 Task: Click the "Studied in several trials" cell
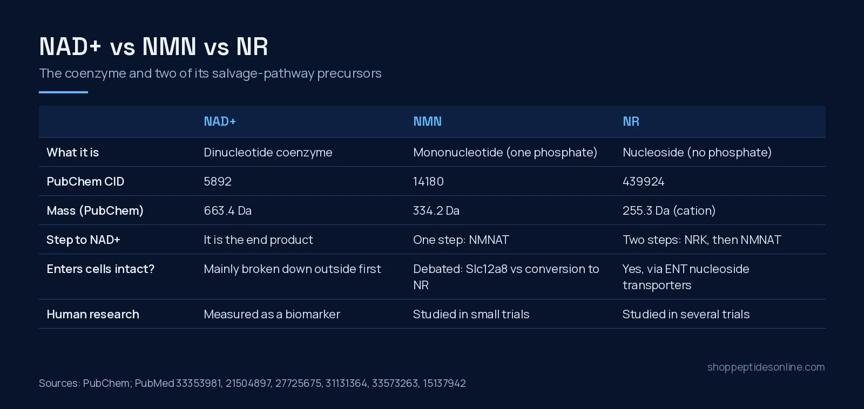686,315
